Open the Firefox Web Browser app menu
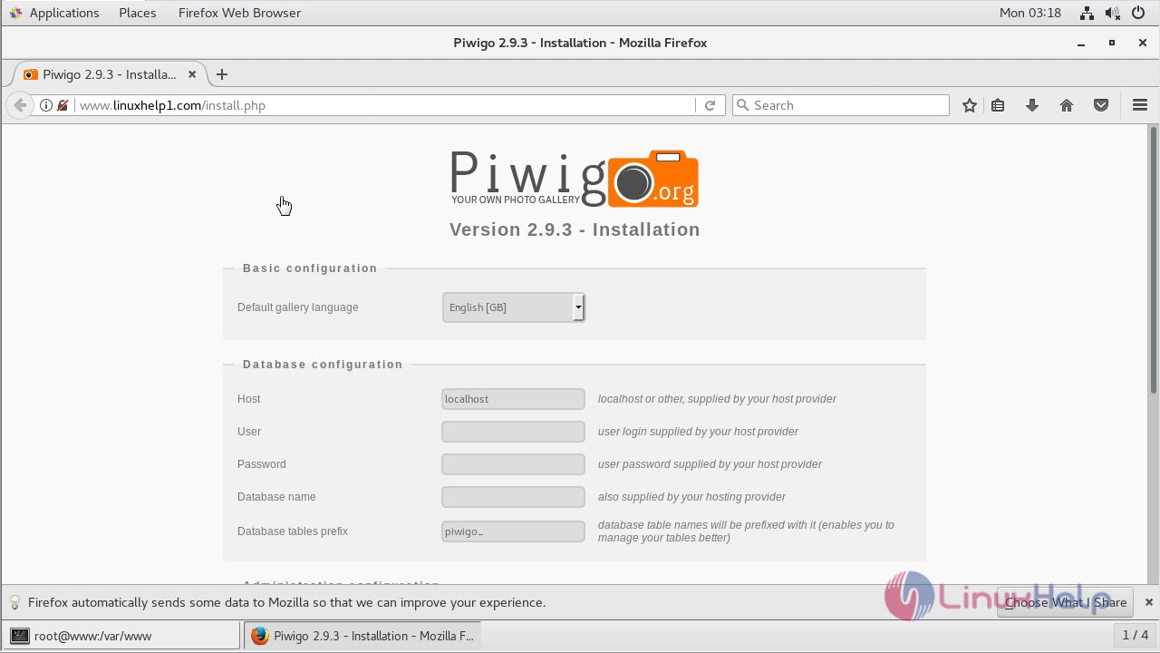This screenshot has height=653, width=1160. click(x=239, y=13)
